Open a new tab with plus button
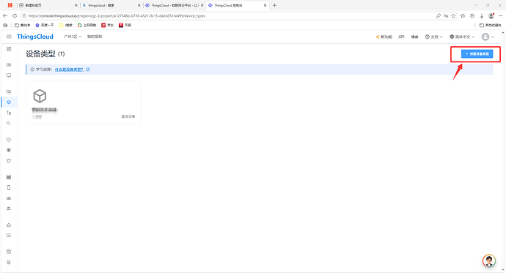Screen dimensions: 506x273 [x=274, y=5]
